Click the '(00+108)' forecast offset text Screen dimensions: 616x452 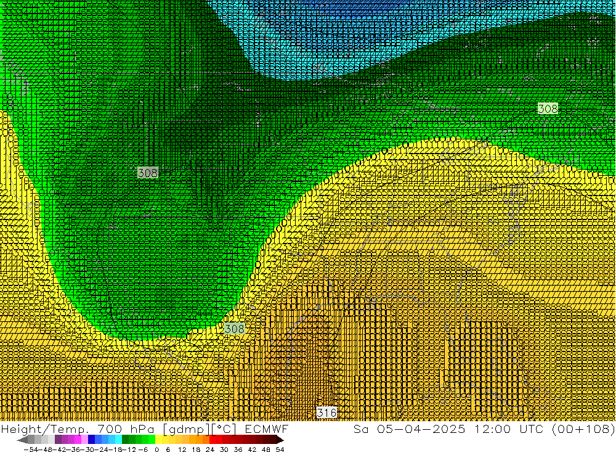point(583,429)
